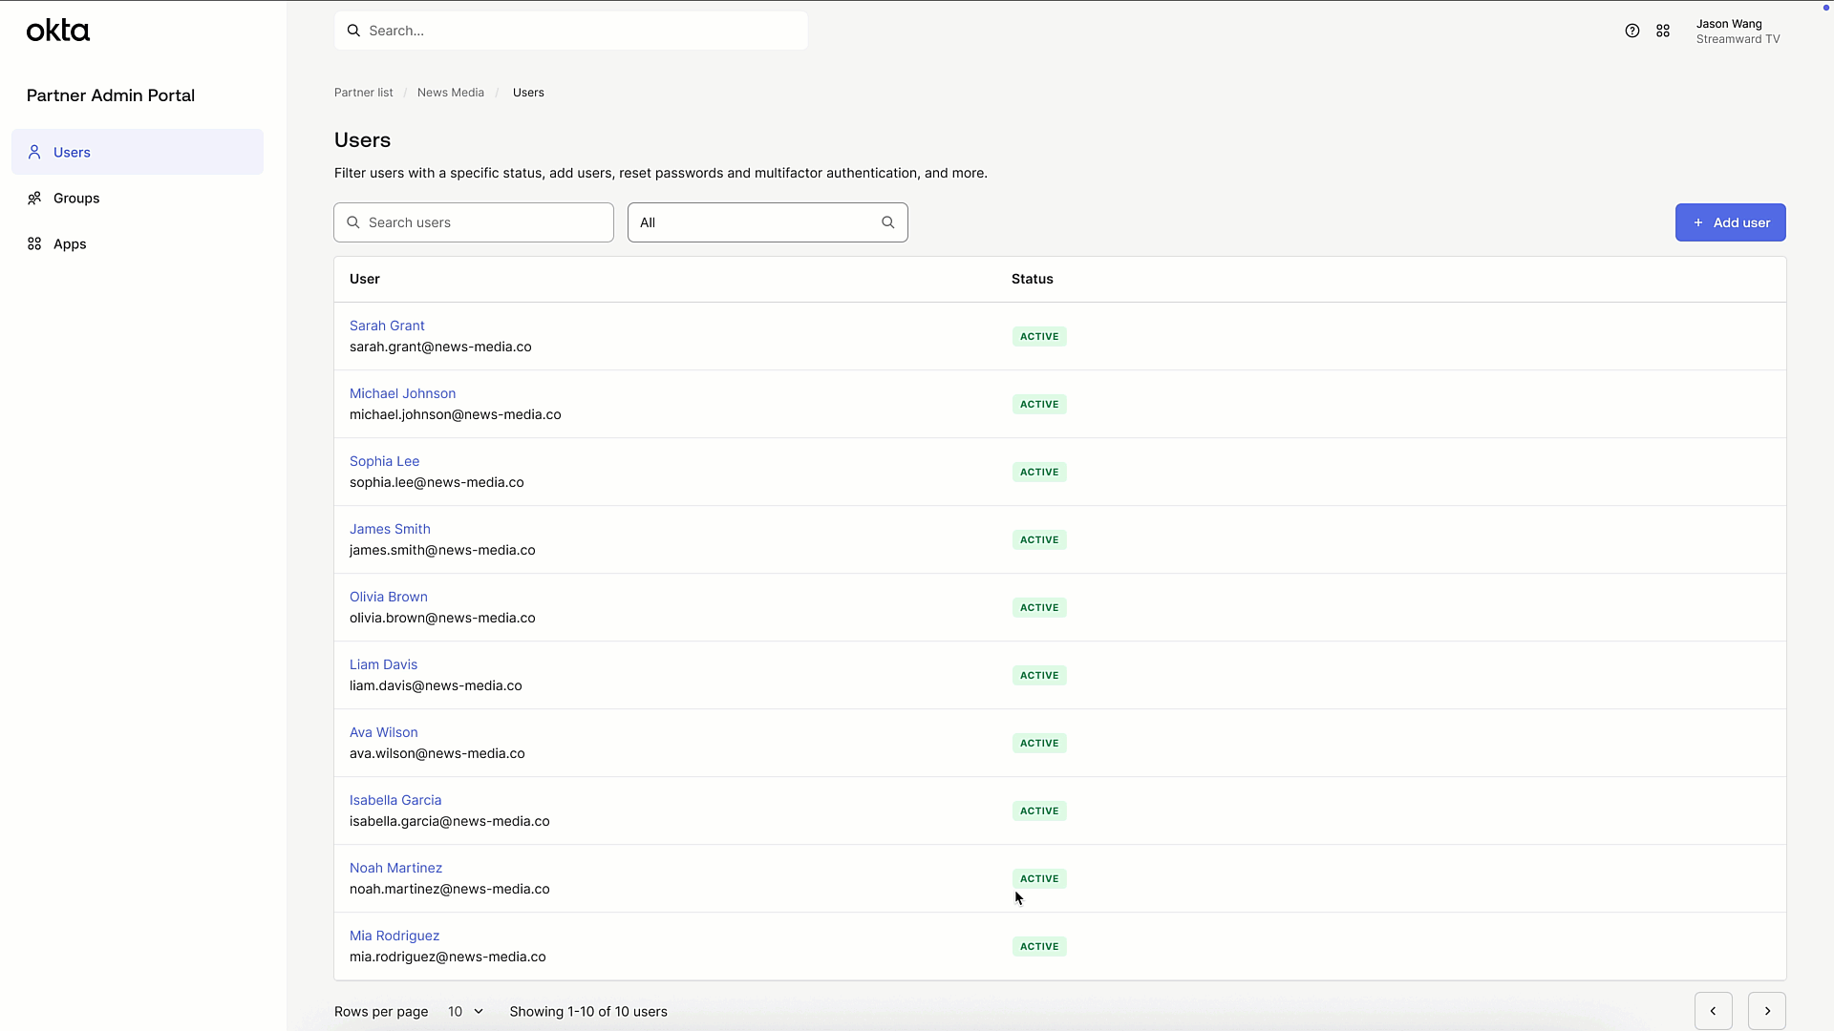This screenshot has height=1031, width=1834.
Task: Click the magnifier inside Search users field
Action: pos(352,221)
